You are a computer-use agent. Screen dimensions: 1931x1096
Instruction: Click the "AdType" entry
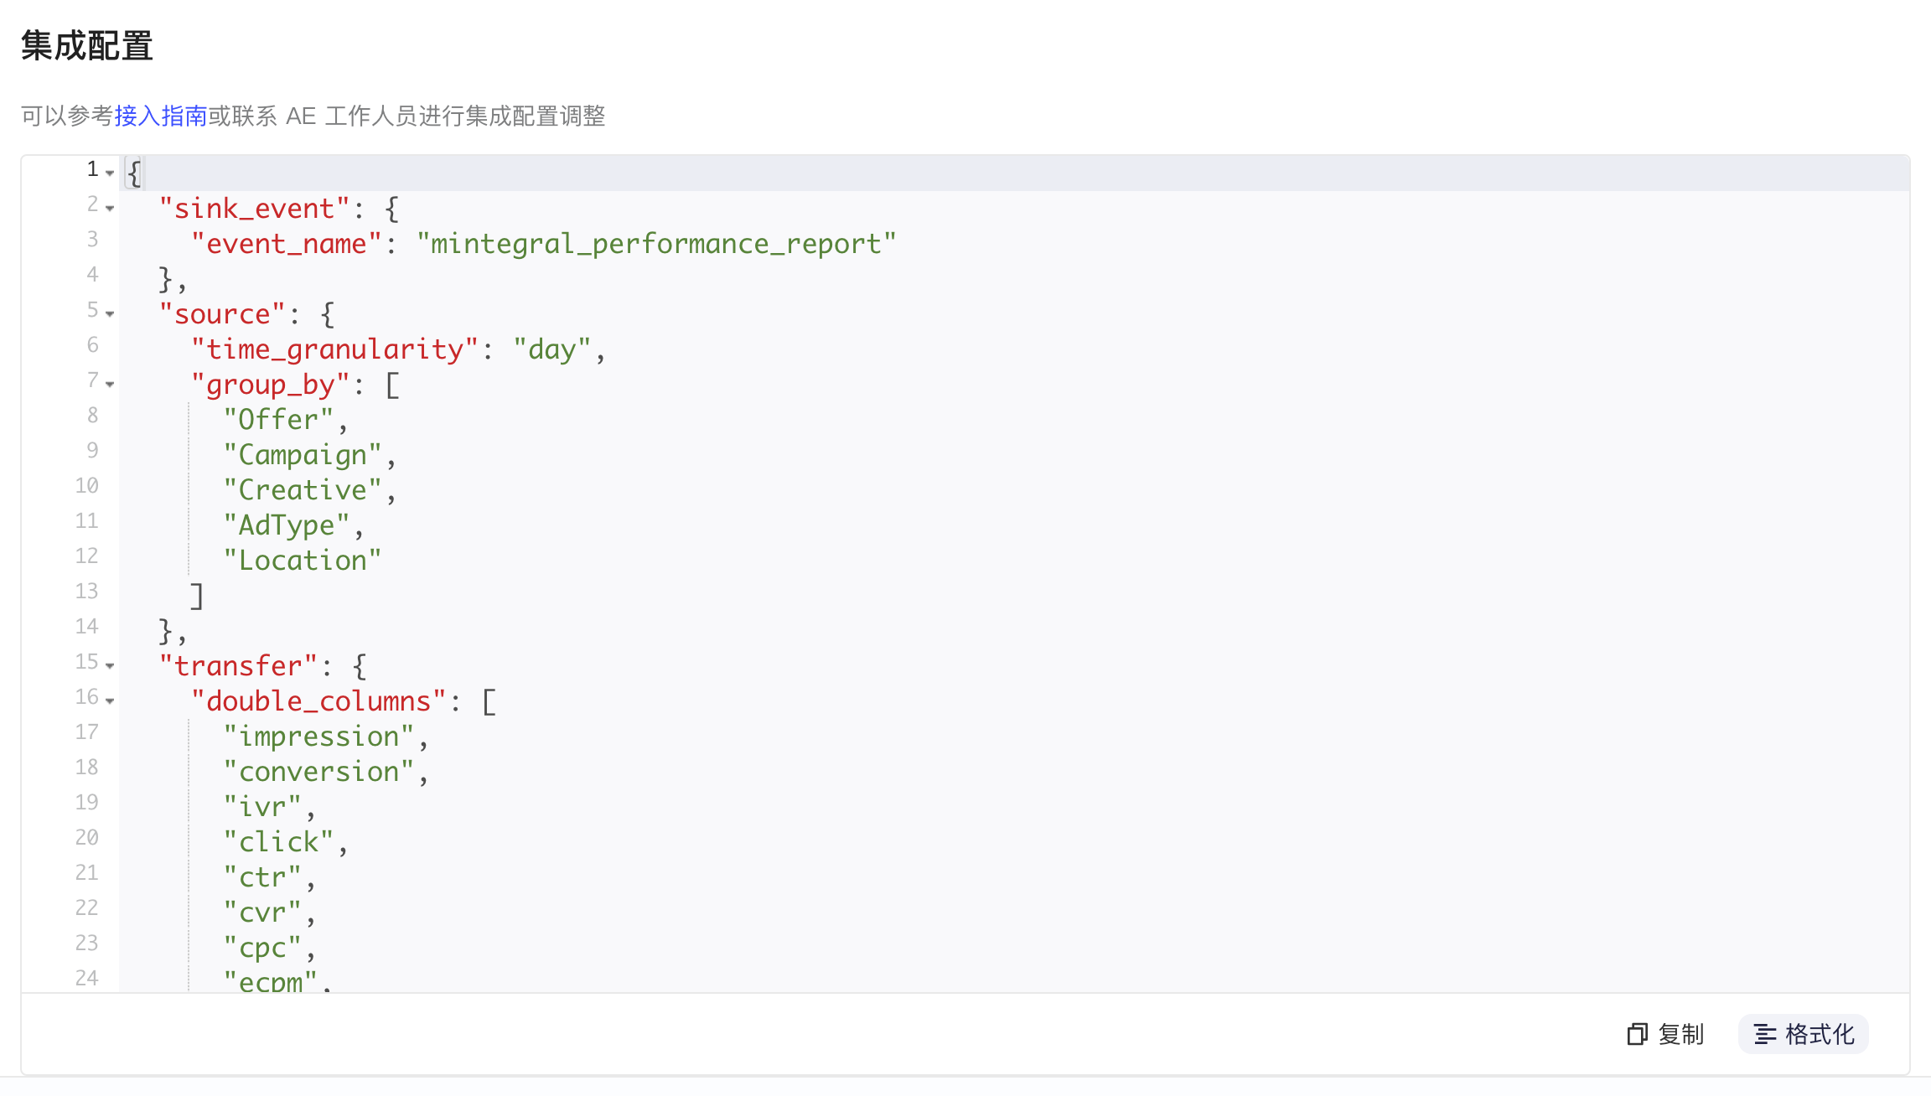[287, 525]
